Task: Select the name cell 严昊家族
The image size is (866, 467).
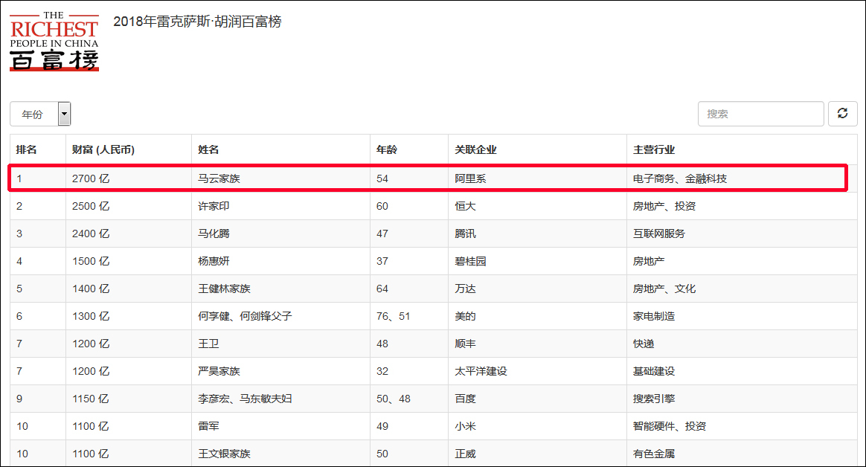Action: tap(219, 371)
